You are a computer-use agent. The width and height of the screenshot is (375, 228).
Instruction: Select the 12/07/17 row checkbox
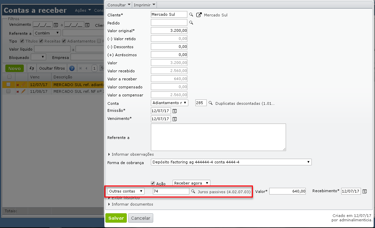[8, 84]
